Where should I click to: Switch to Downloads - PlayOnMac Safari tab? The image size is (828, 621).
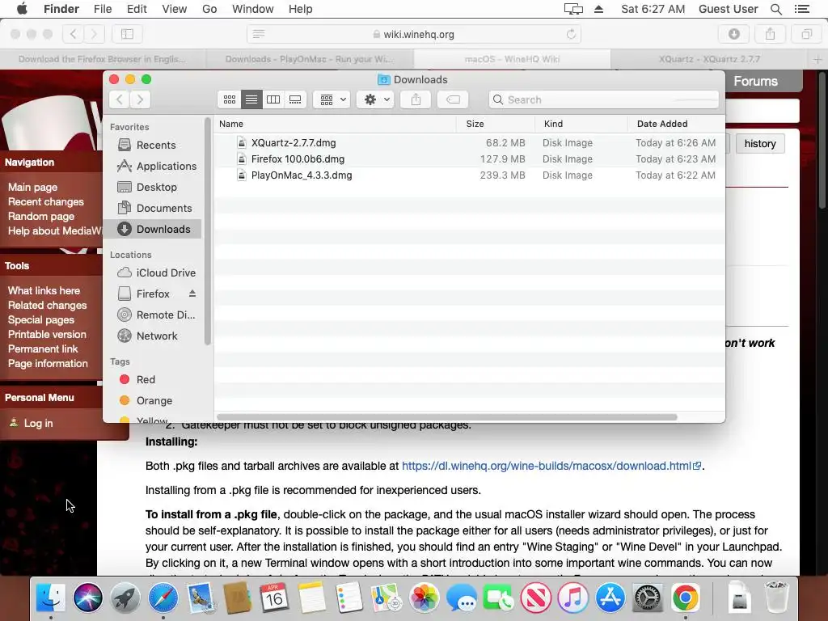(x=310, y=59)
